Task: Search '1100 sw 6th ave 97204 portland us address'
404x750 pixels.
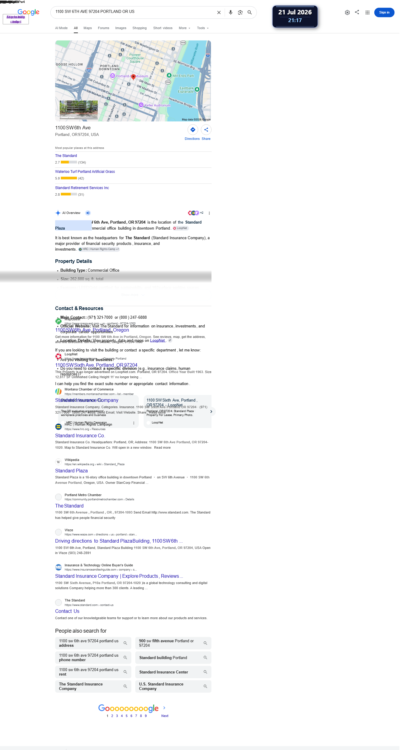Action: 93,643
